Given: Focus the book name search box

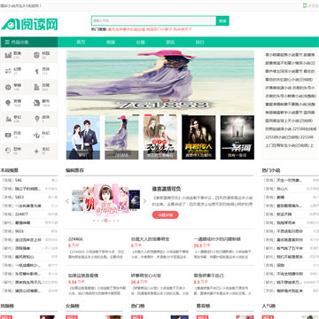Looking at the screenshot, I should tap(154, 20).
